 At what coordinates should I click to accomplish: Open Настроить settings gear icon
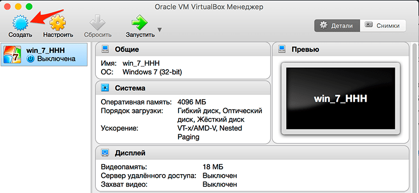[x=58, y=23]
